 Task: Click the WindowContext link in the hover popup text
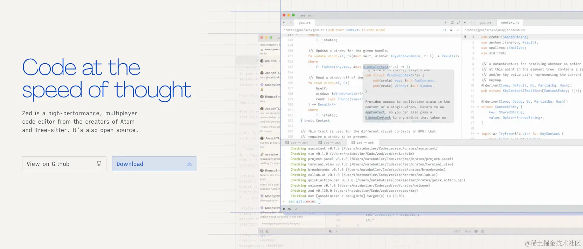tap(378, 118)
